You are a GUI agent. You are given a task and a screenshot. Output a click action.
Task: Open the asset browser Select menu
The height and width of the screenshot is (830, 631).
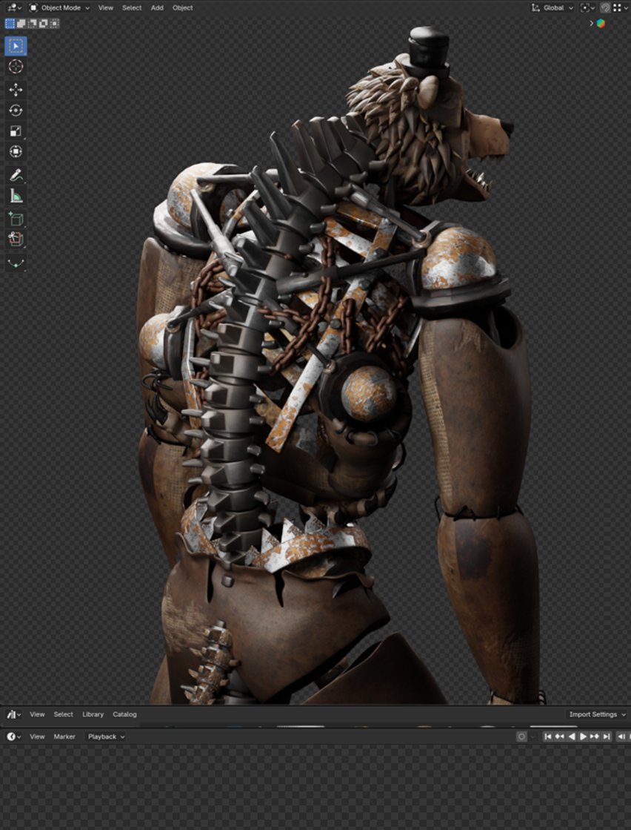tap(64, 714)
